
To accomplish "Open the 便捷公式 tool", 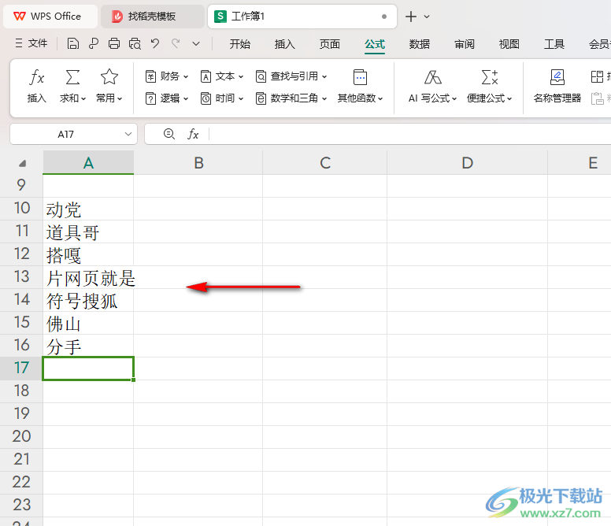I will point(490,86).
